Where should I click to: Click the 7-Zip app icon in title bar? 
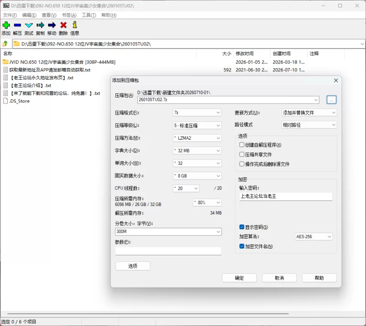pos(6,5)
